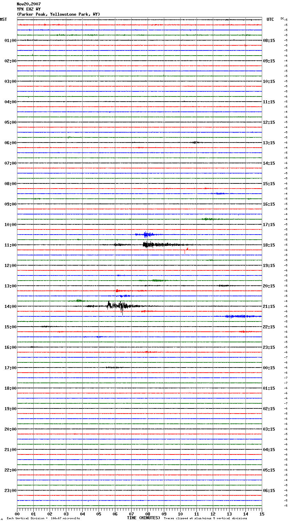Click the DC column header
289x523 pixels.
pyautogui.click(x=282, y=18)
